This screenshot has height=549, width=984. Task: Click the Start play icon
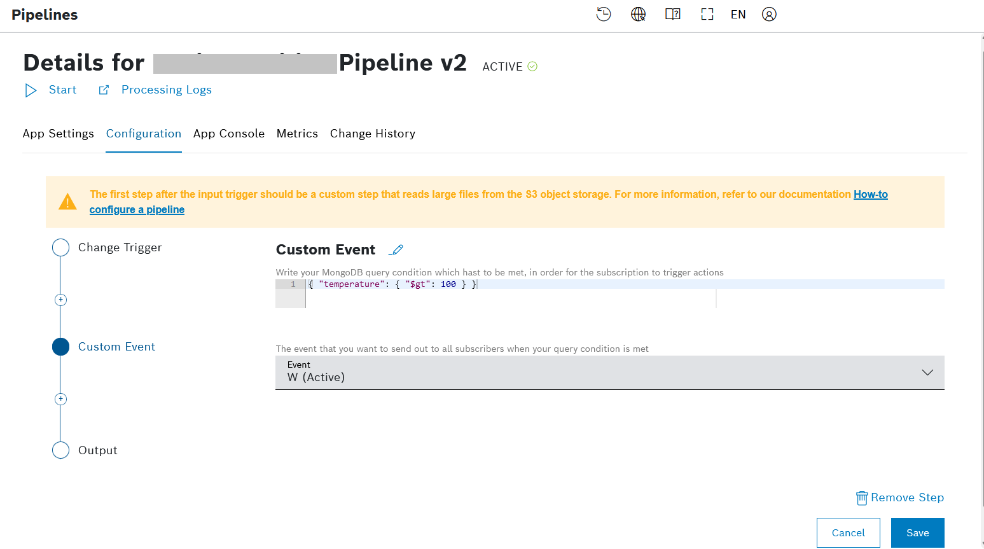(x=31, y=90)
